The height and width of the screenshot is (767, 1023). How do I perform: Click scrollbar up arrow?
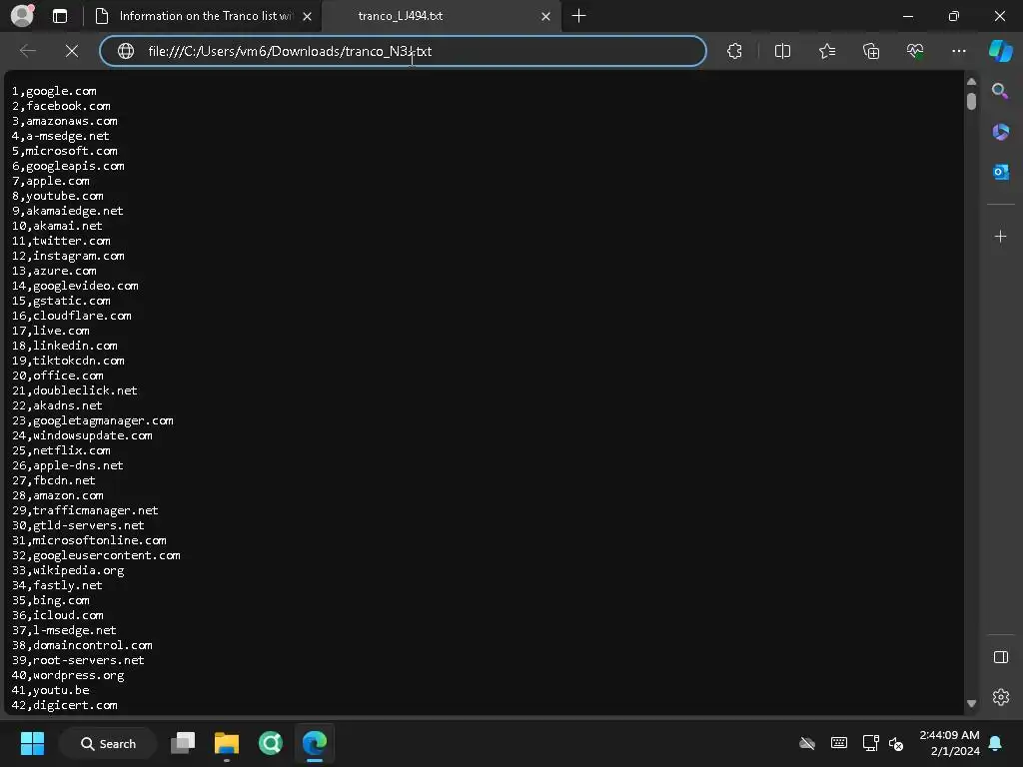[971, 82]
